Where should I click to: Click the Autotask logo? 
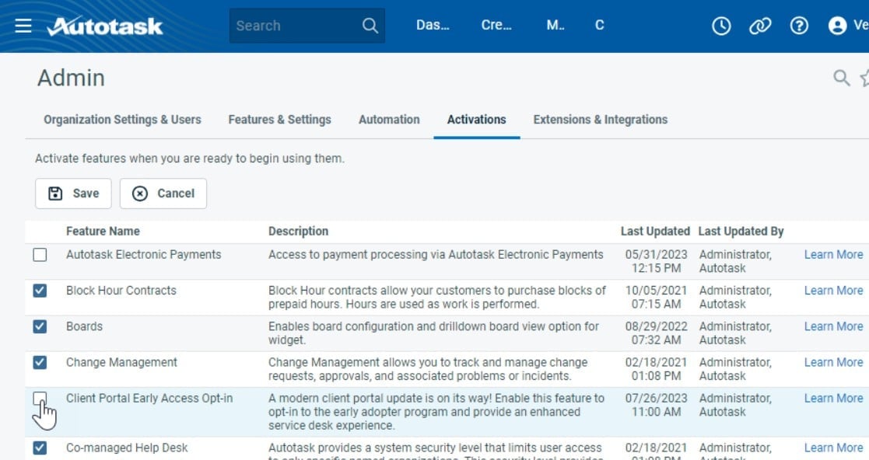[105, 26]
